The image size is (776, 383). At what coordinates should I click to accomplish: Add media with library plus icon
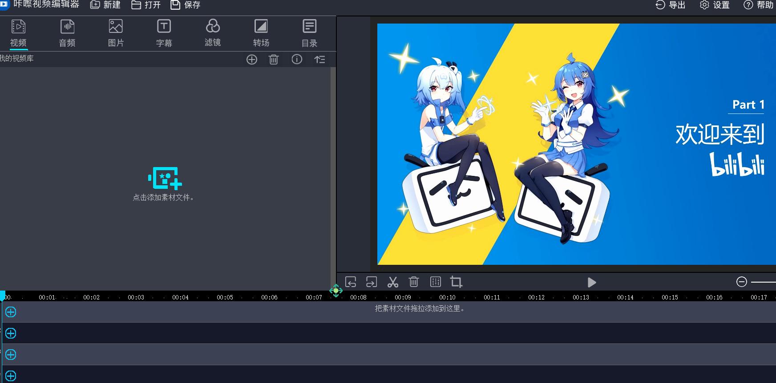click(252, 60)
